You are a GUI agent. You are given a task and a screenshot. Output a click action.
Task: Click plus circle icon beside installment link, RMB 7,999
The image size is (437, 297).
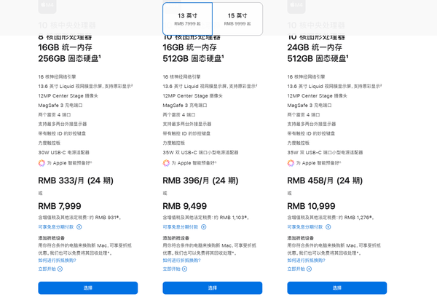point(79,227)
